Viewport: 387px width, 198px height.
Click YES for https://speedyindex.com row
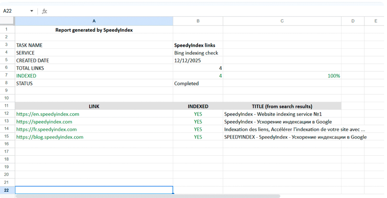(198, 122)
